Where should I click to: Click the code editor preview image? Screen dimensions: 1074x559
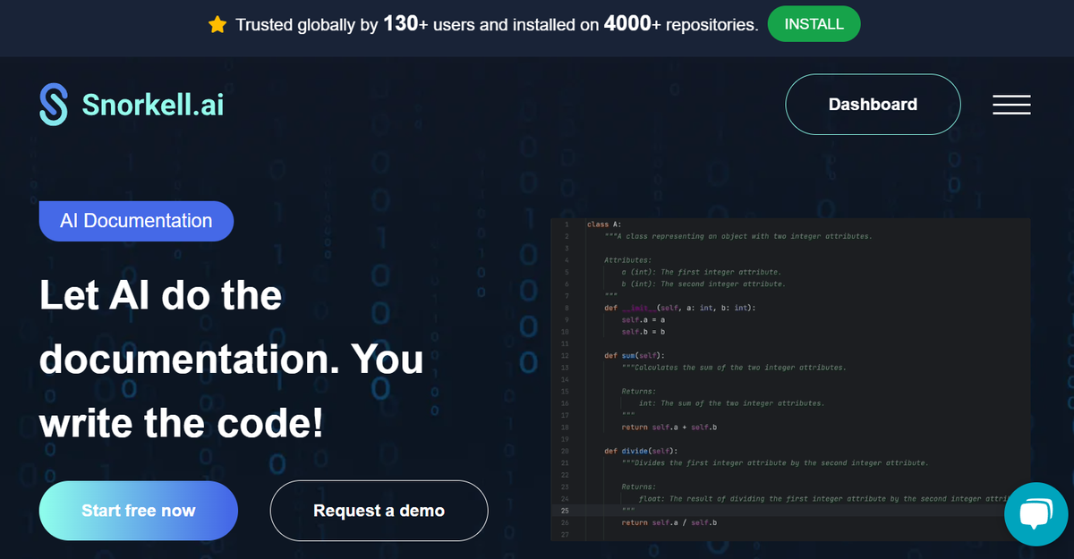(792, 376)
